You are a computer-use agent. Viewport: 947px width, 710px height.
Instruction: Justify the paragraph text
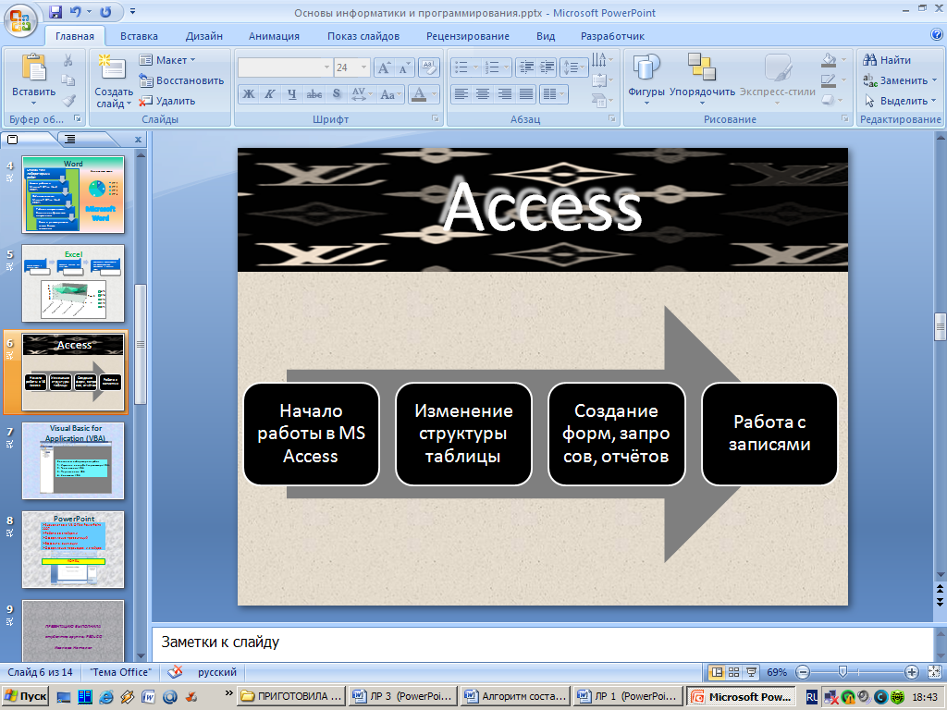(x=526, y=94)
